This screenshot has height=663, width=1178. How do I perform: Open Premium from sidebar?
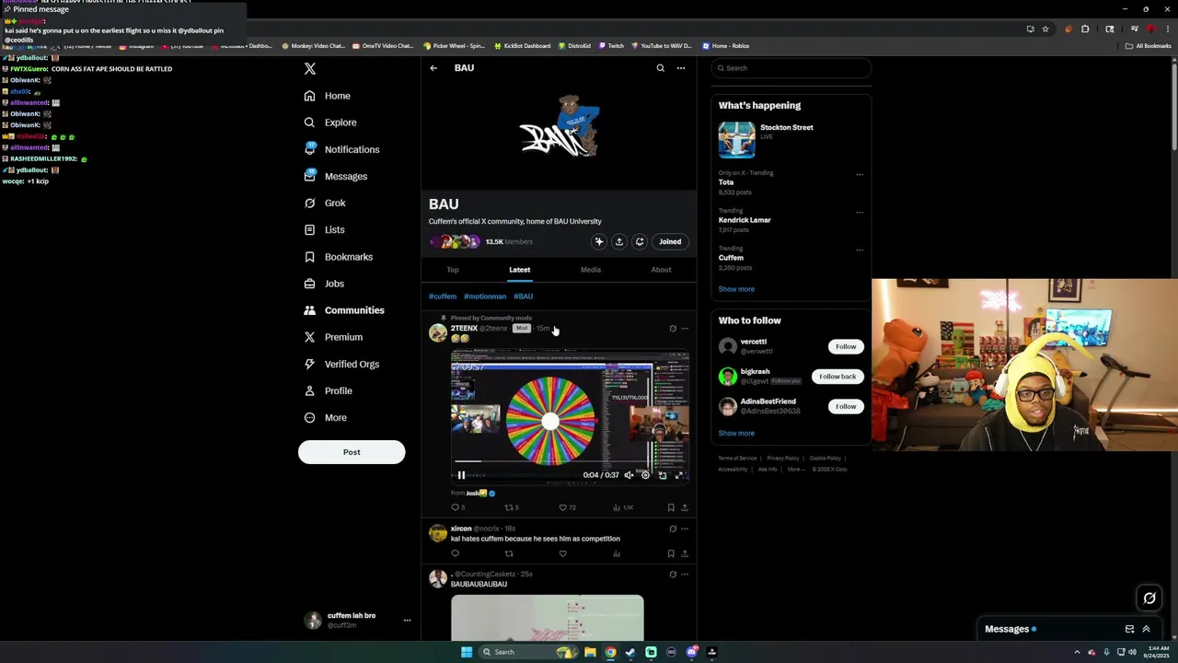[332, 337]
